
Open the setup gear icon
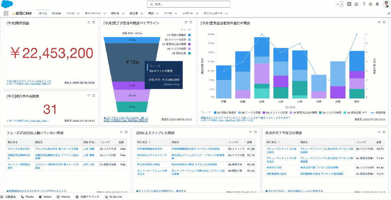point(370,4)
